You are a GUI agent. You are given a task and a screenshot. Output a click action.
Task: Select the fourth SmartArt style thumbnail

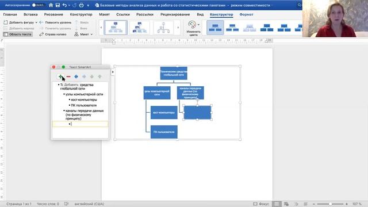pyautogui.click(x=267, y=28)
